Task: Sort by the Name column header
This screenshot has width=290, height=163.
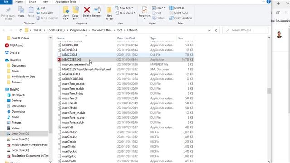Action: coord(61,38)
